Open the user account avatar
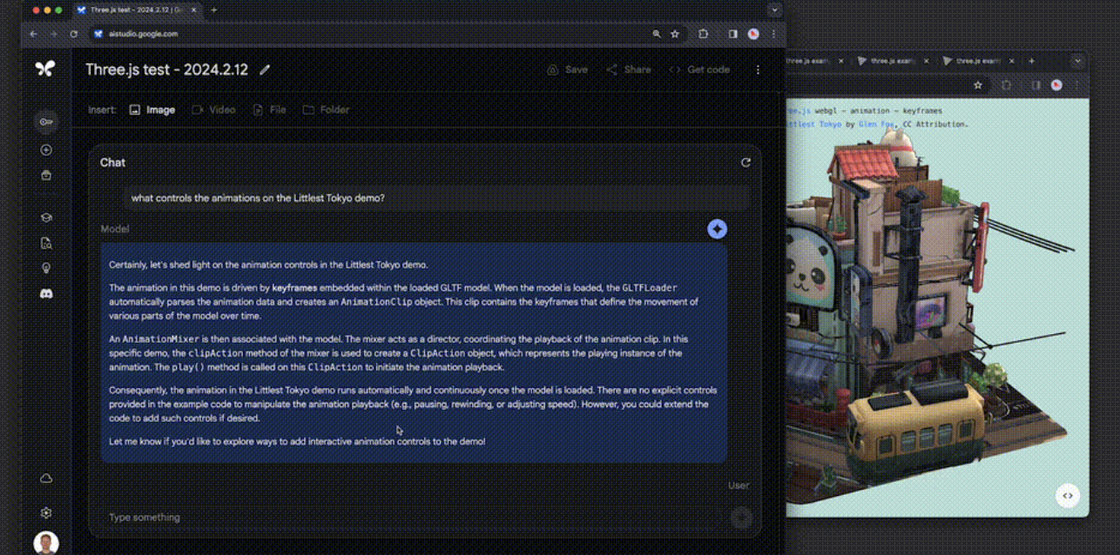The image size is (1120, 555). (x=46, y=543)
